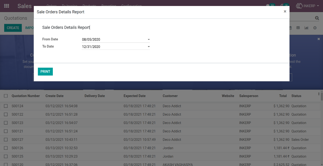The height and width of the screenshot is (166, 323).
Task: Open the Configuration menu
Action: coord(132,6)
